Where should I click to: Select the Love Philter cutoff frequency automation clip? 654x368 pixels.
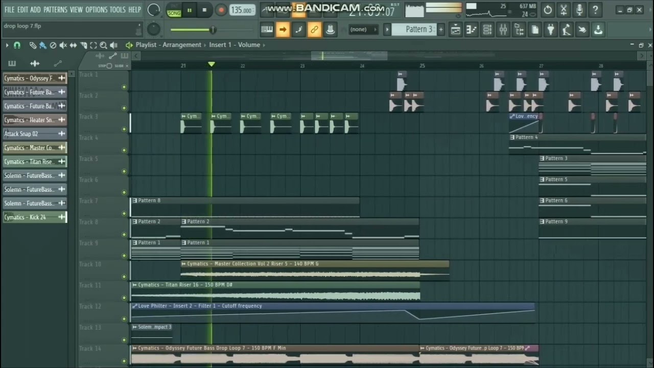pos(333,313)
